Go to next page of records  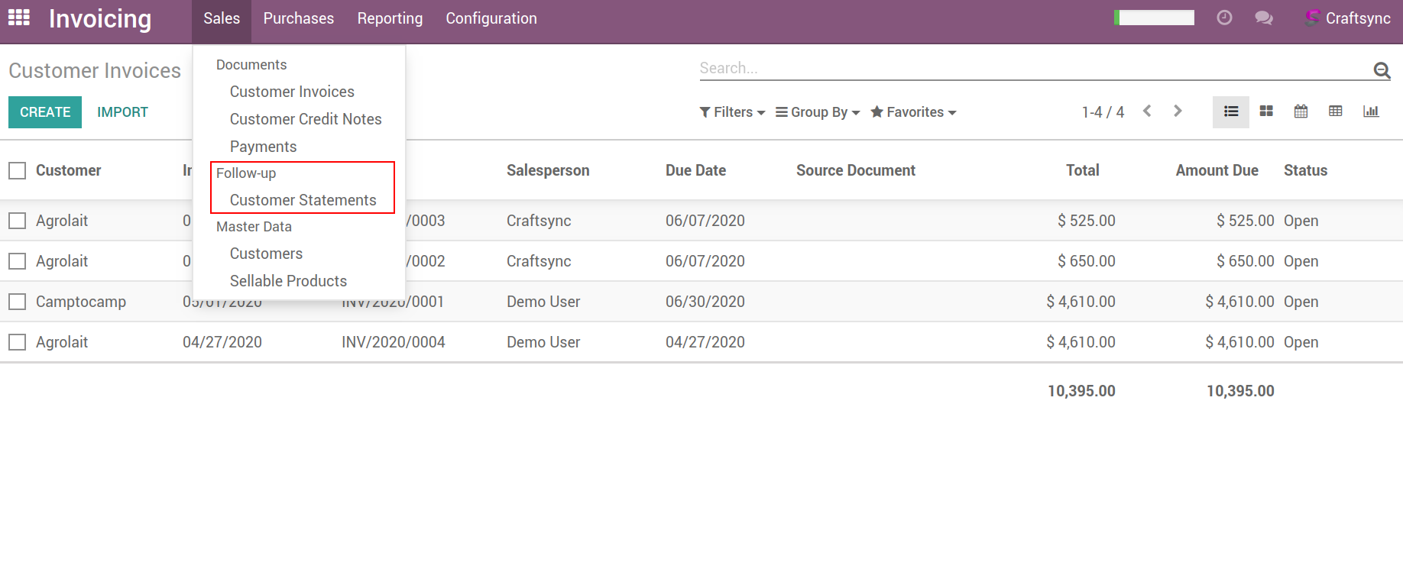(x=1178, y=111)
